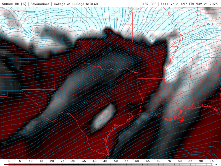This screenshot has width=221, height=166.
Task: Click the "95" label on the color scale
Action: point(212,161)
